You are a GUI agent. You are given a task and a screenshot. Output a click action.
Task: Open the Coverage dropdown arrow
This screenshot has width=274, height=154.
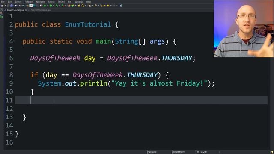tap(60, 6)
